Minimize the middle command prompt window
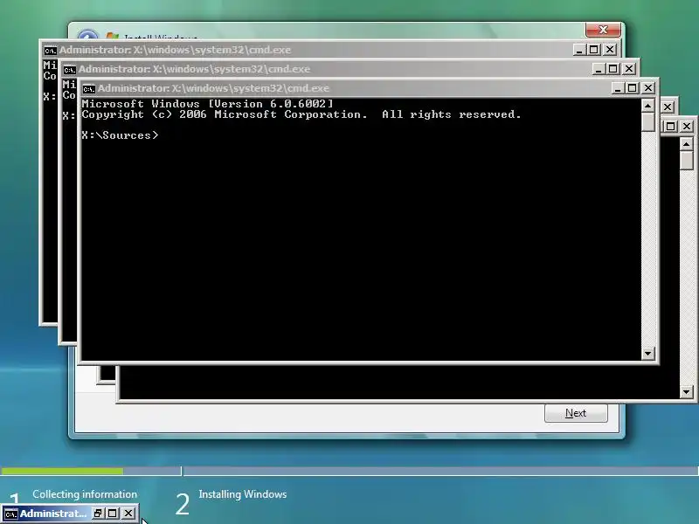 pos(599,69)
